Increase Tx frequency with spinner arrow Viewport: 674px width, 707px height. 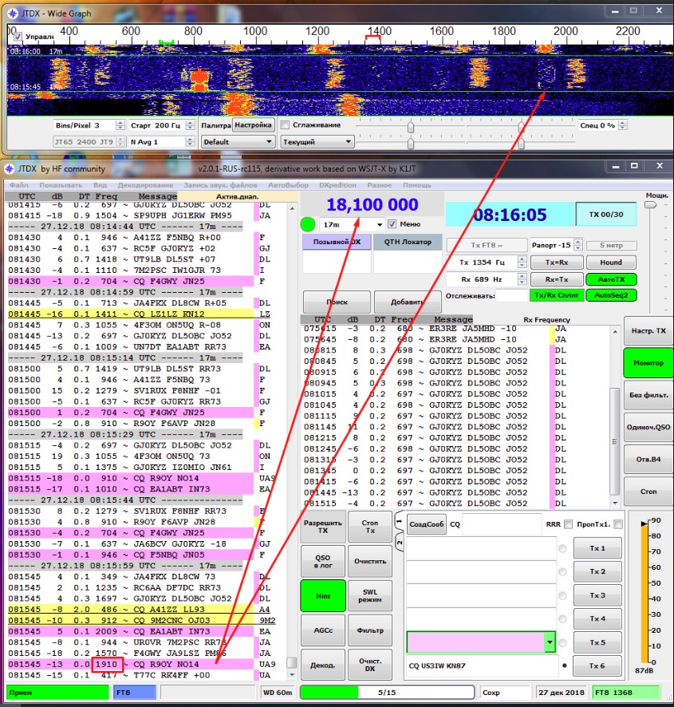click(522, 259)
